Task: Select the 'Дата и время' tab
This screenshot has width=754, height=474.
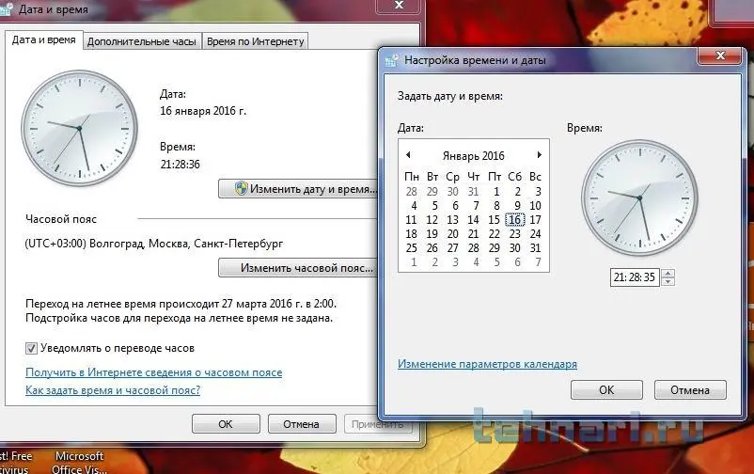Action: point(44,39)
